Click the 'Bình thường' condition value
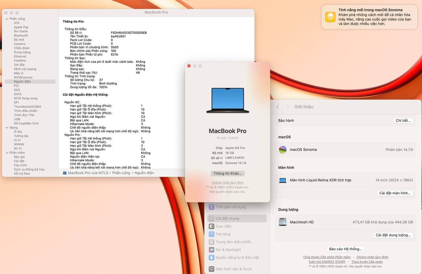This screenshot has width=422, height=274. pos(108,83)
